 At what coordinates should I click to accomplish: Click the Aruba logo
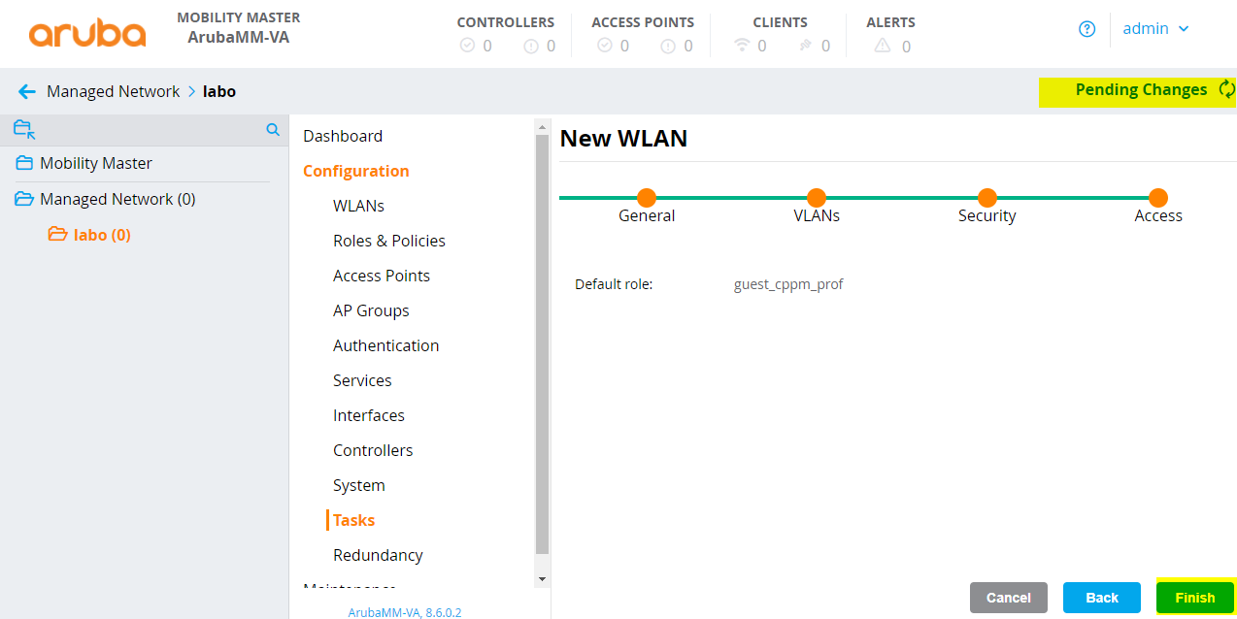click(87, 31)
